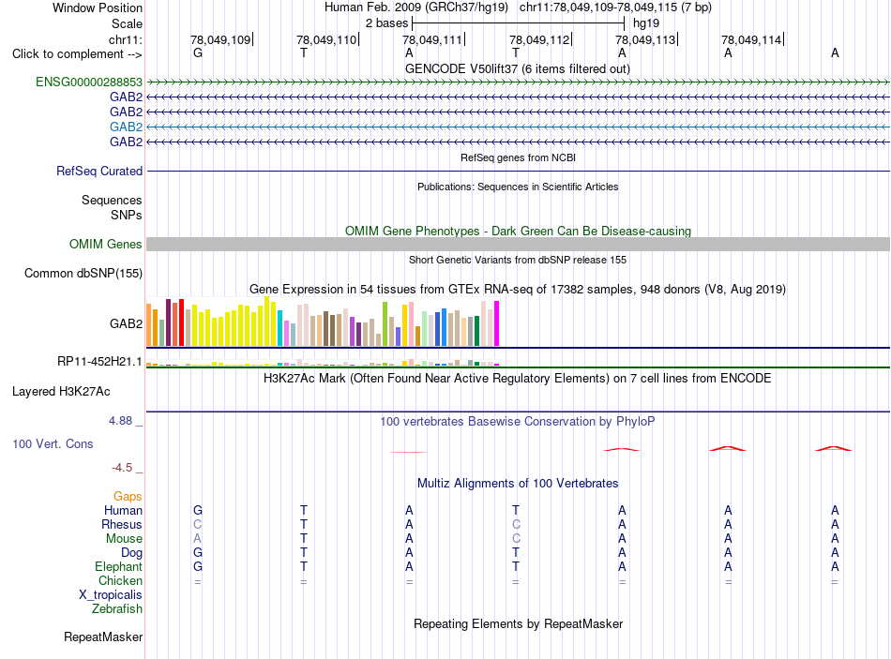The width and height of the screenshot is (891, 659).
Task: Click the -4.5 PhyloP lower limit value
Action: pyautogui.click(x=122, y=468)
